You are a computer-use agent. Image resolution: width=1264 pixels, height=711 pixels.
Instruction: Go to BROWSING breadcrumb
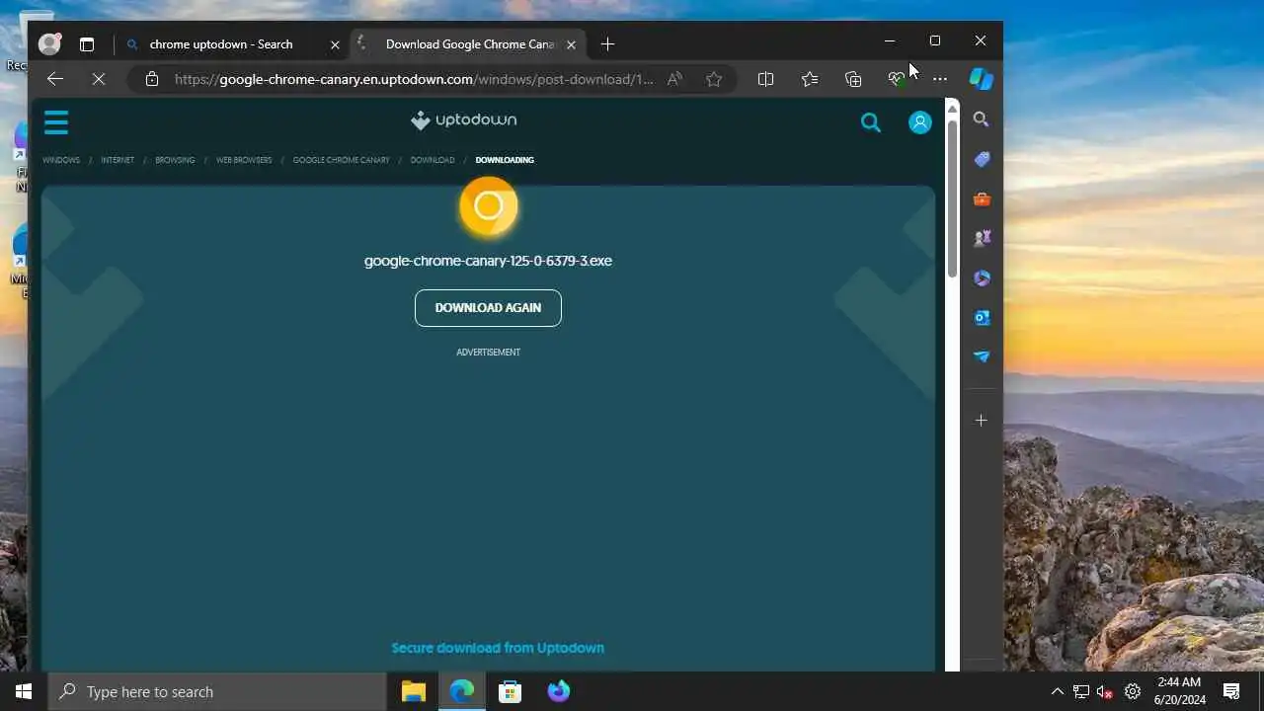click(x=175, y=160)
